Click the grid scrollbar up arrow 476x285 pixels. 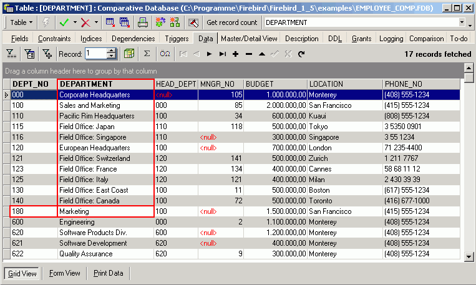(469, 68)
